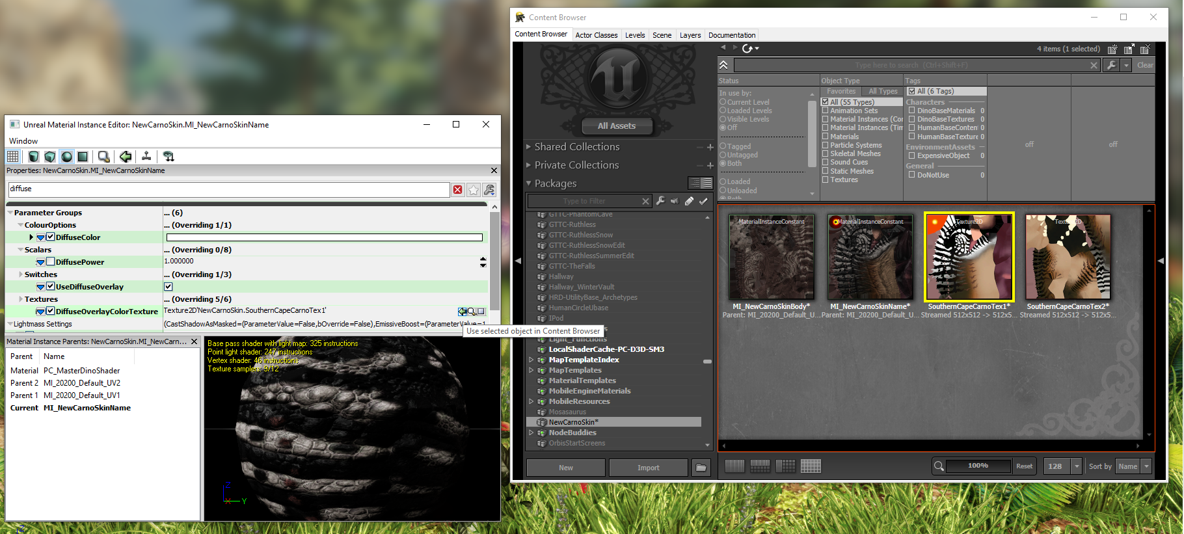Switch to the first list view layout icon

(734, 466)
